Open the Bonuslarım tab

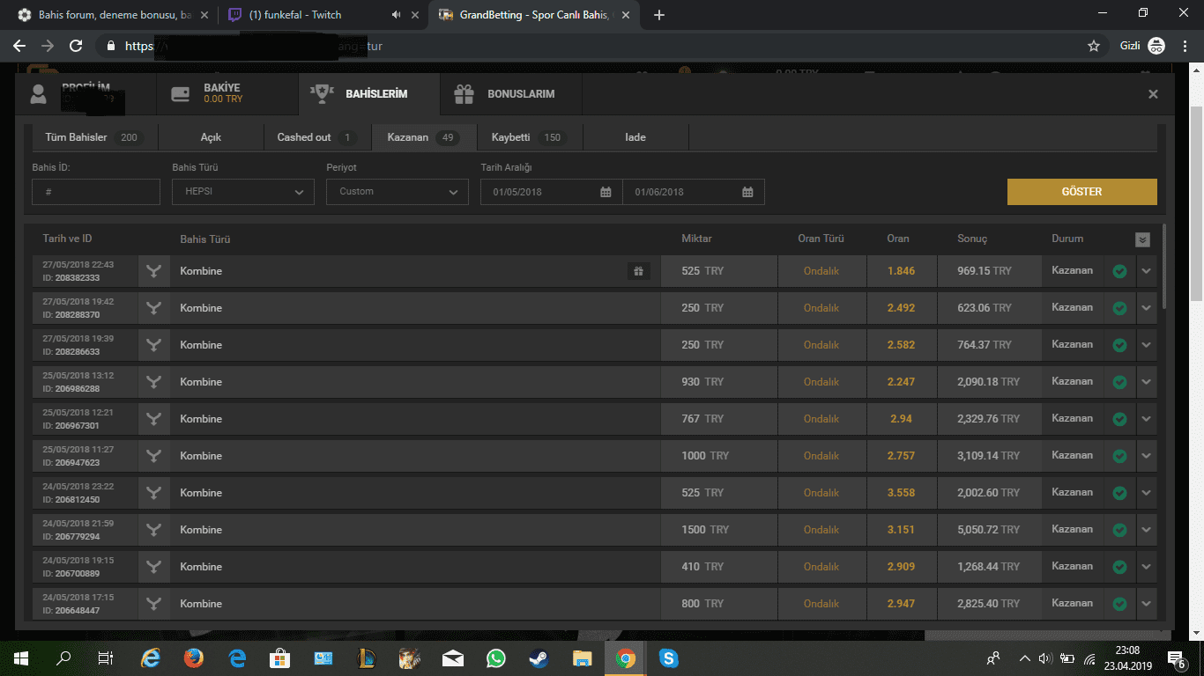click(510, 93)
